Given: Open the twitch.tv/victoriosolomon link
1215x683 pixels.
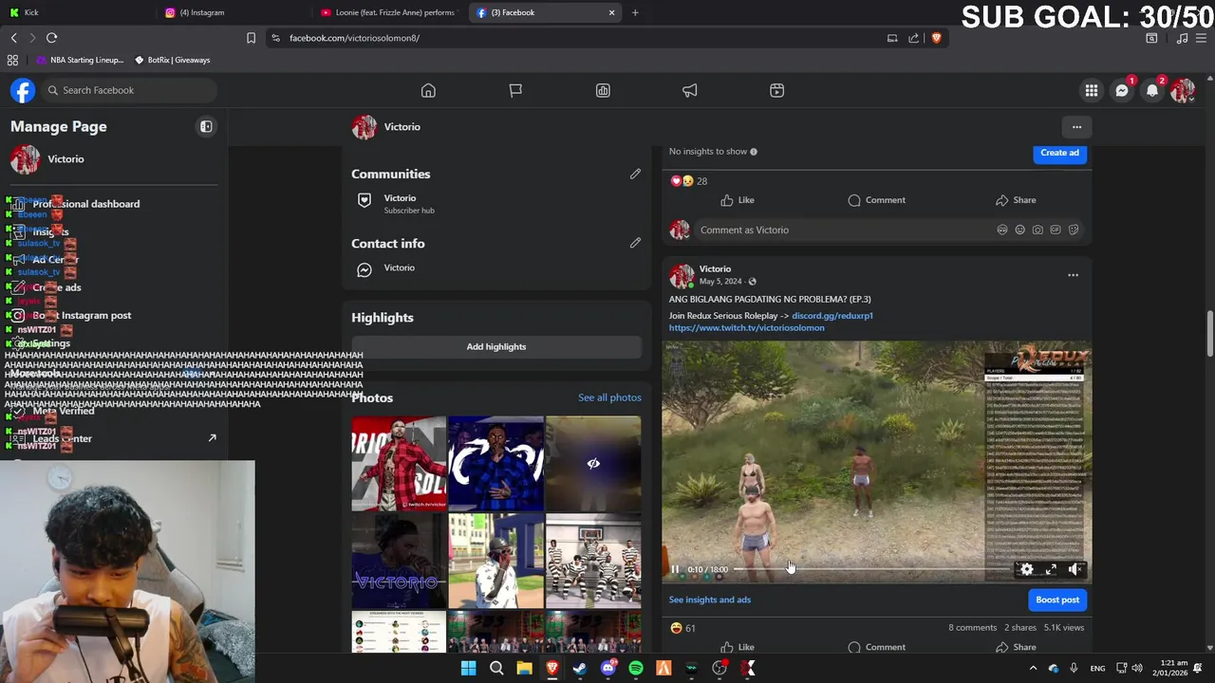Looking at the screenshot, I should (746, 328).
